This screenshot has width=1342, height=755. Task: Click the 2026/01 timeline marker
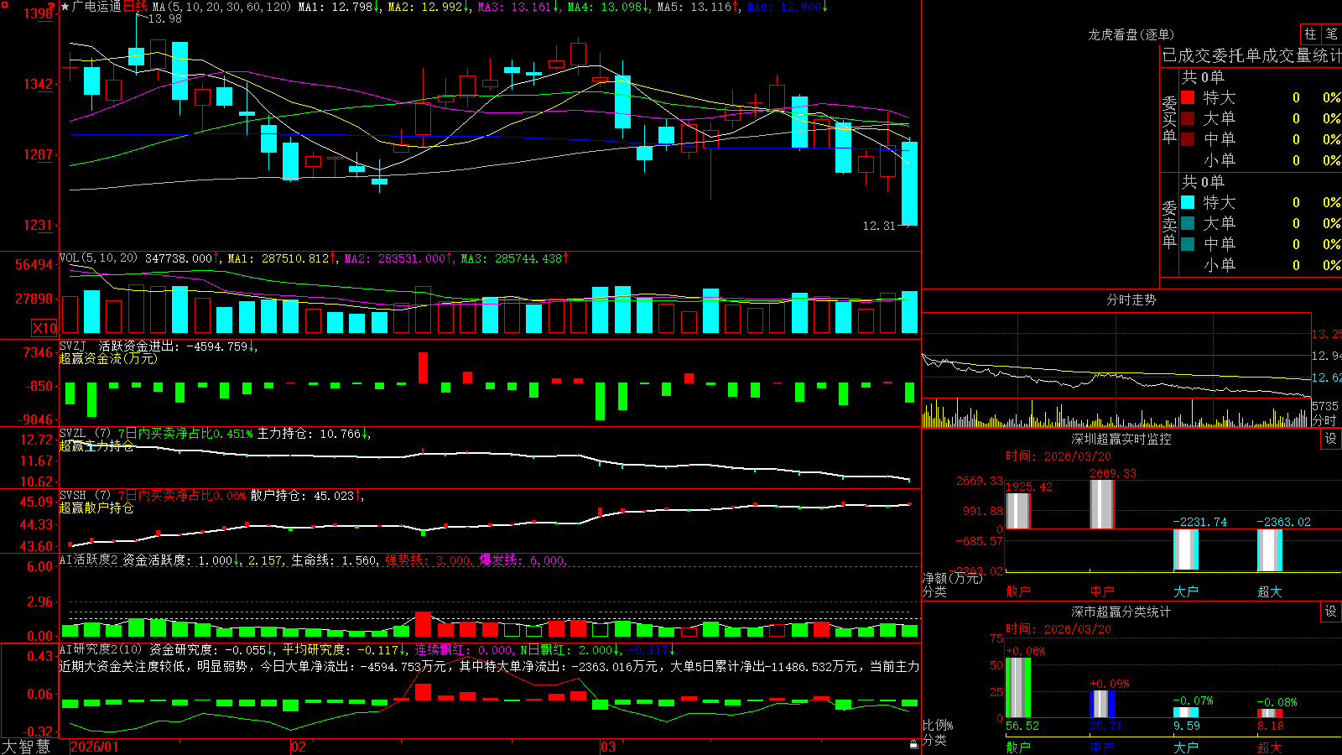tap(95, 747)
